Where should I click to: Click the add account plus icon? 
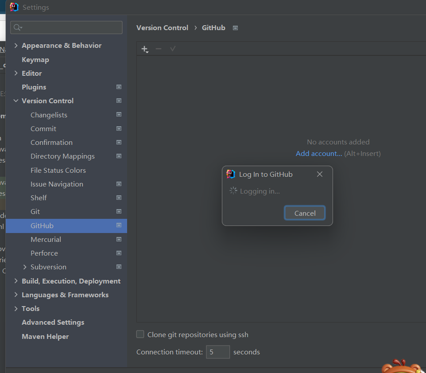pos(145,49)
